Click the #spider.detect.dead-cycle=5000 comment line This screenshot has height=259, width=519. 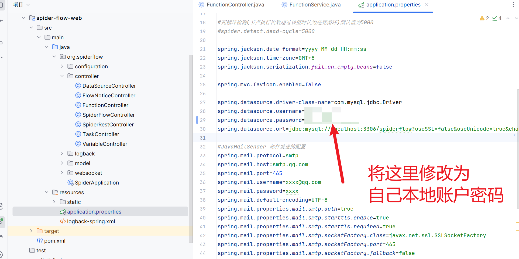tap(266, 31)
